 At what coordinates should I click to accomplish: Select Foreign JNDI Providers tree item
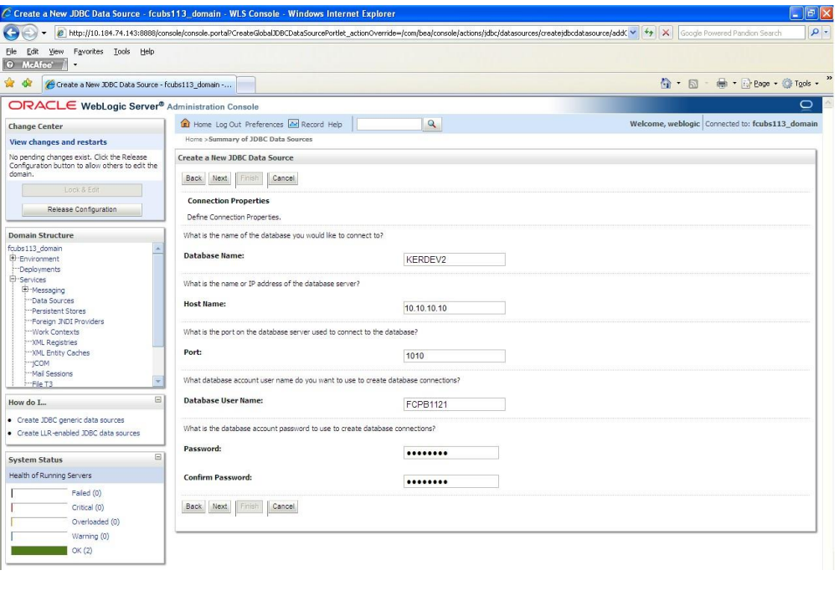[68, 321]
